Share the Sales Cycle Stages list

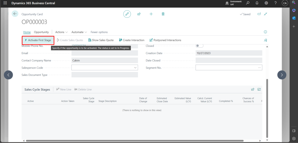pyautogui.click(x=253, y=90)
